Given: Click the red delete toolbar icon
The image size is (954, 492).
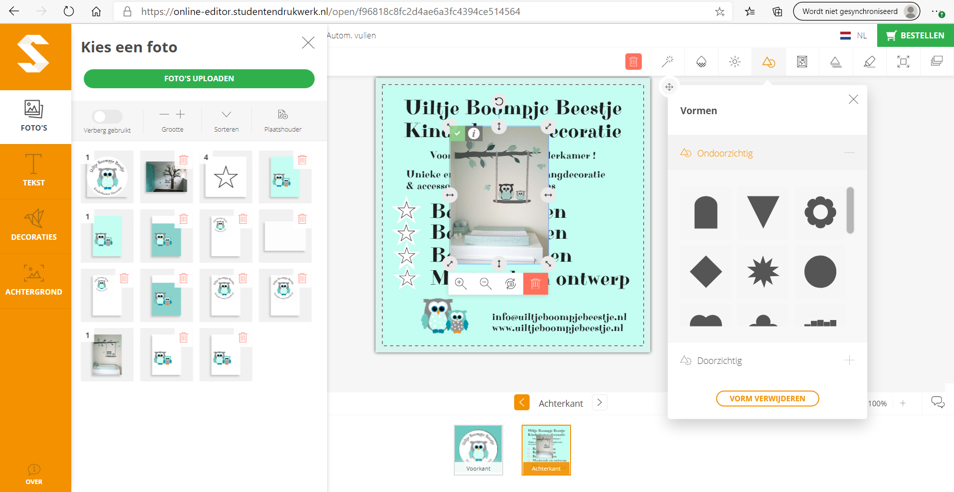Looking at the screenshot, I should tap(633, 61).
